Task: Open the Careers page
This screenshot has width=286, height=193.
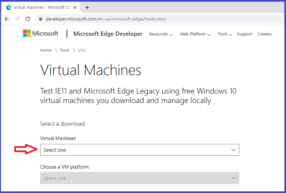Action: [x=265, y=34]
